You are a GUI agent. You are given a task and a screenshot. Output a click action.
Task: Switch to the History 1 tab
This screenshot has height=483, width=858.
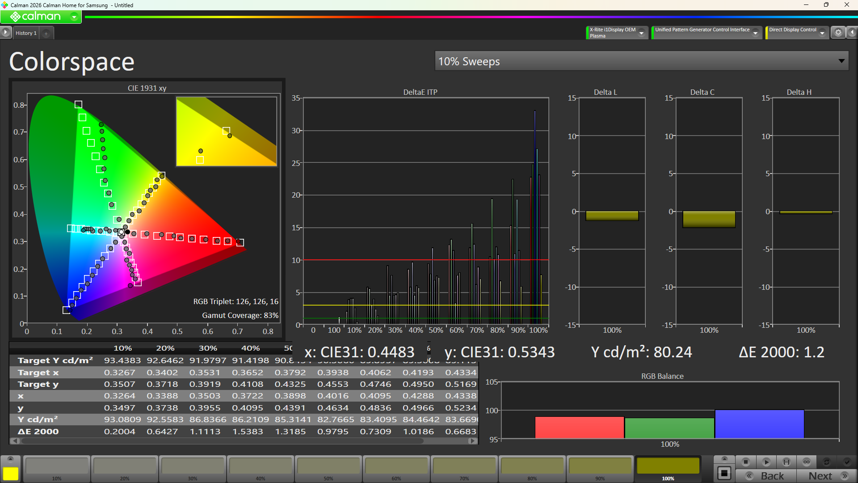26,33
